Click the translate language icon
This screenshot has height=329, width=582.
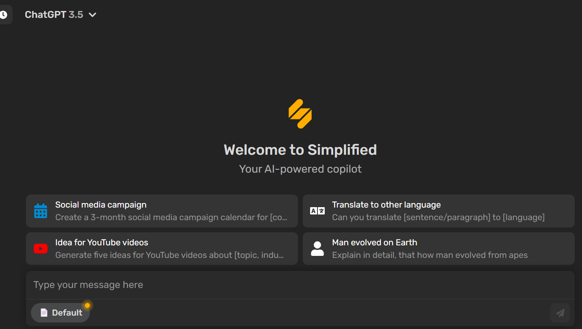click(317, 211)
